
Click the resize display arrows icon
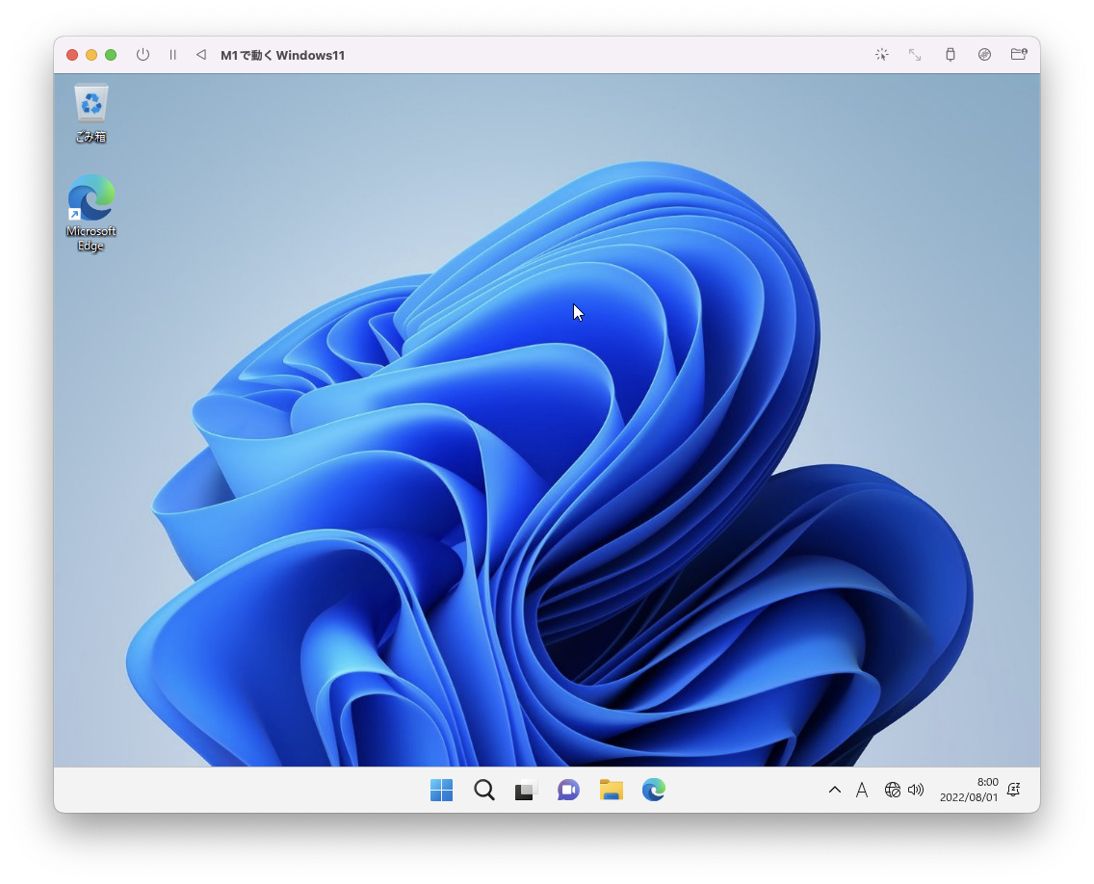(915, 55)
